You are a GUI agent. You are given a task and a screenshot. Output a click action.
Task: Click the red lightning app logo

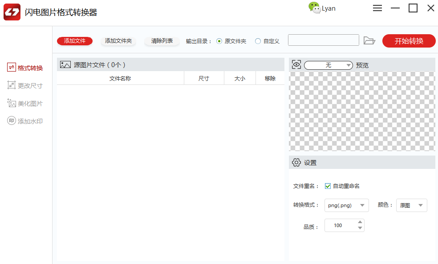click(x=12, y=12)
